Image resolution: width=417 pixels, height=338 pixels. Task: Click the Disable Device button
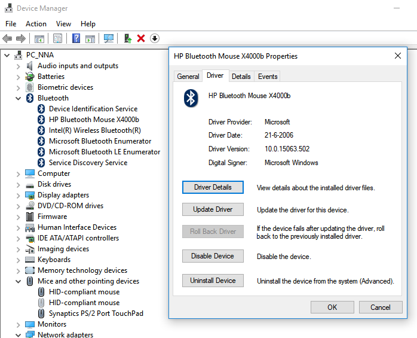[x=213, y=256]
